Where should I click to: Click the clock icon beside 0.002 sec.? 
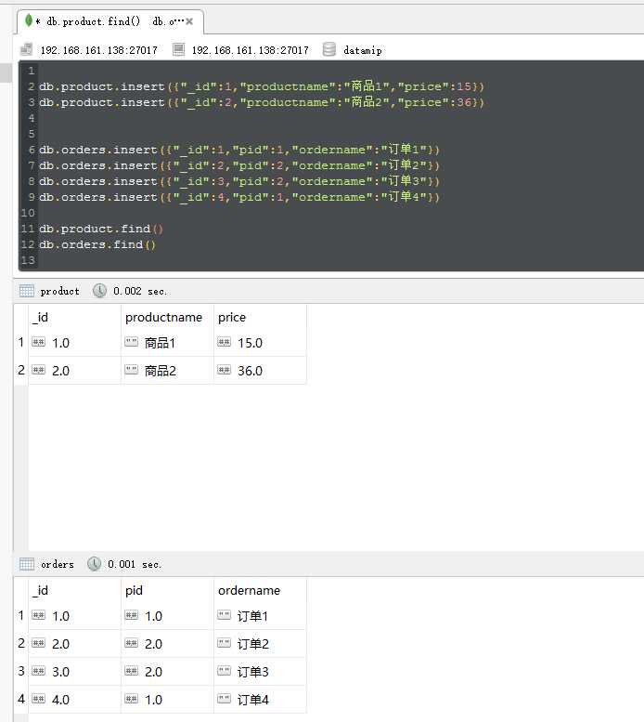[99, 291]
